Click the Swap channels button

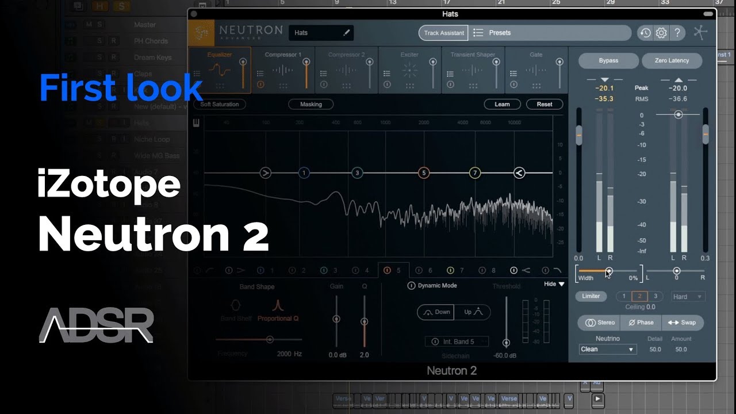pyautogui.click(x=683, y=323)
